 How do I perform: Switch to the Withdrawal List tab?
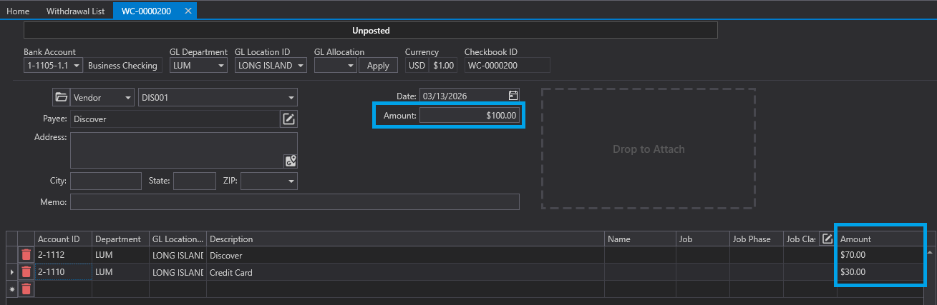[75, 11]
